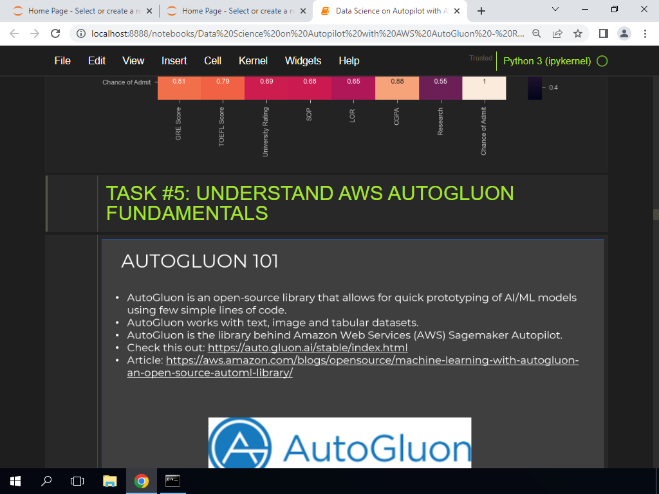Image resolution: width=659 pixels, height=494 pixels.
Task: Click the 0.55 Research heatmap cell
Action: 440,87
